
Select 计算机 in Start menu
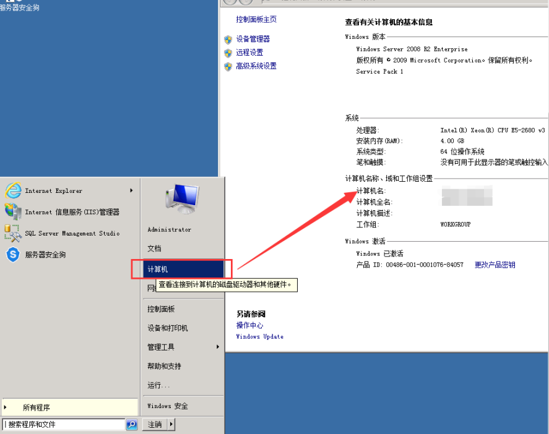pos(158,270)
